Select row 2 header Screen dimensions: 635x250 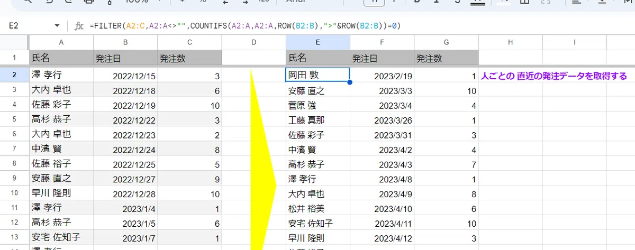(x=14, y=76)
